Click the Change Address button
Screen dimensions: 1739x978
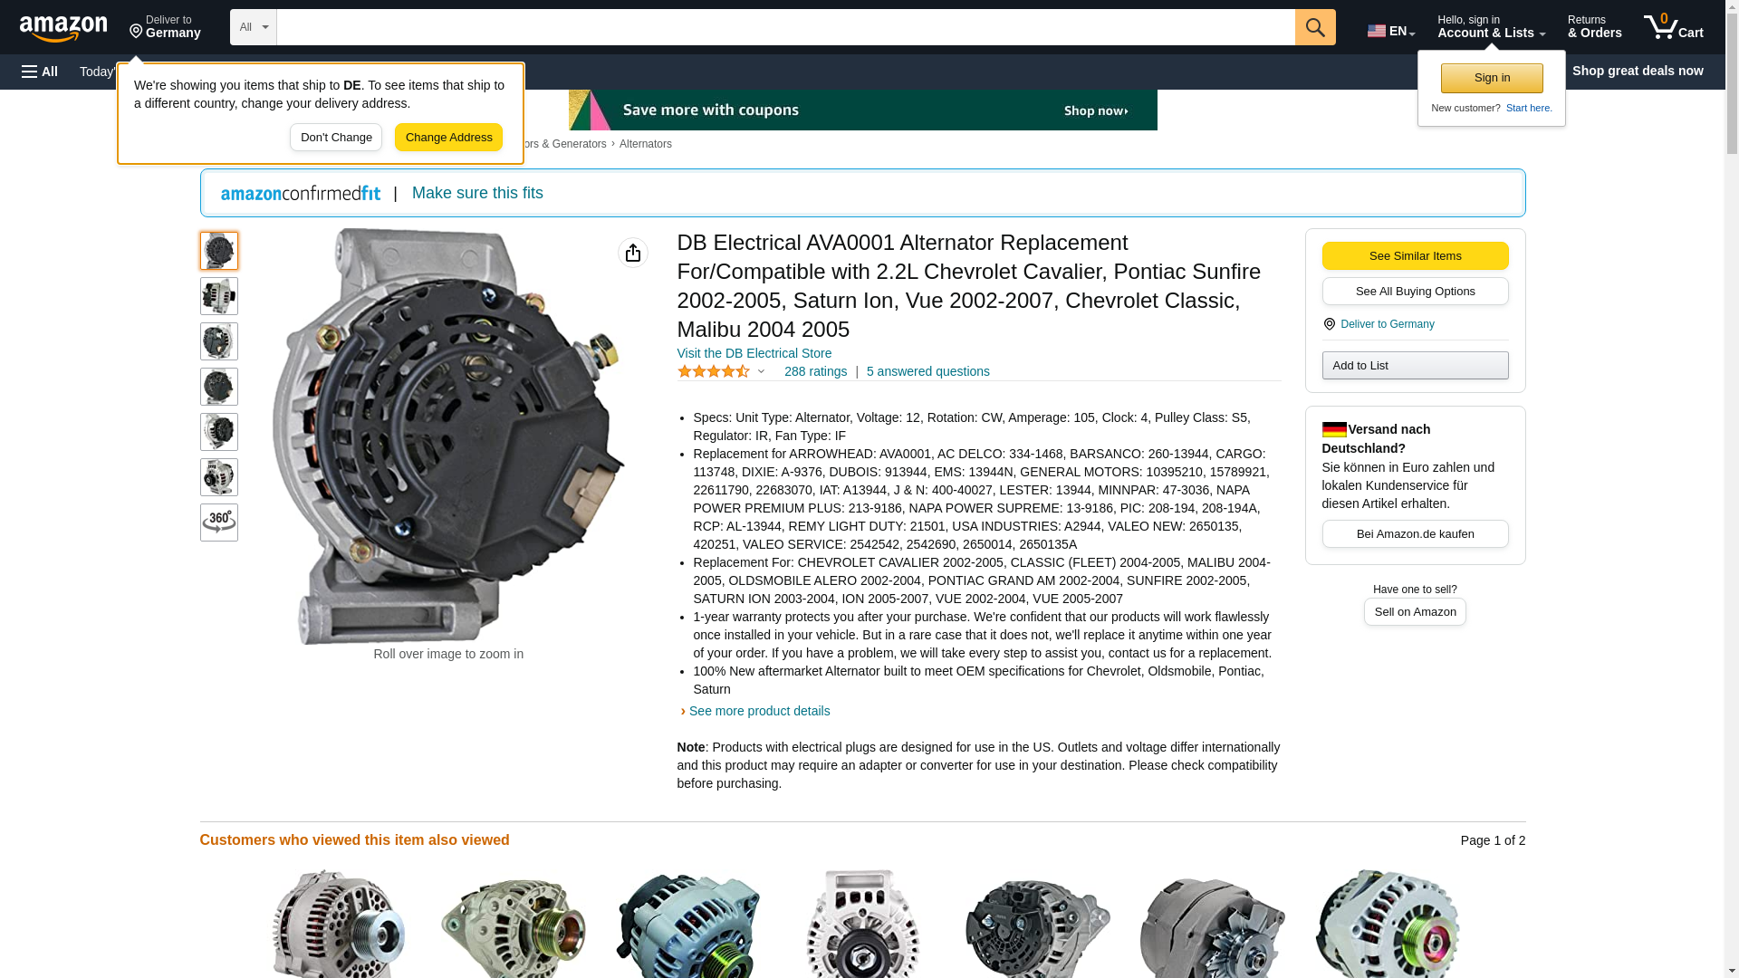448,138
